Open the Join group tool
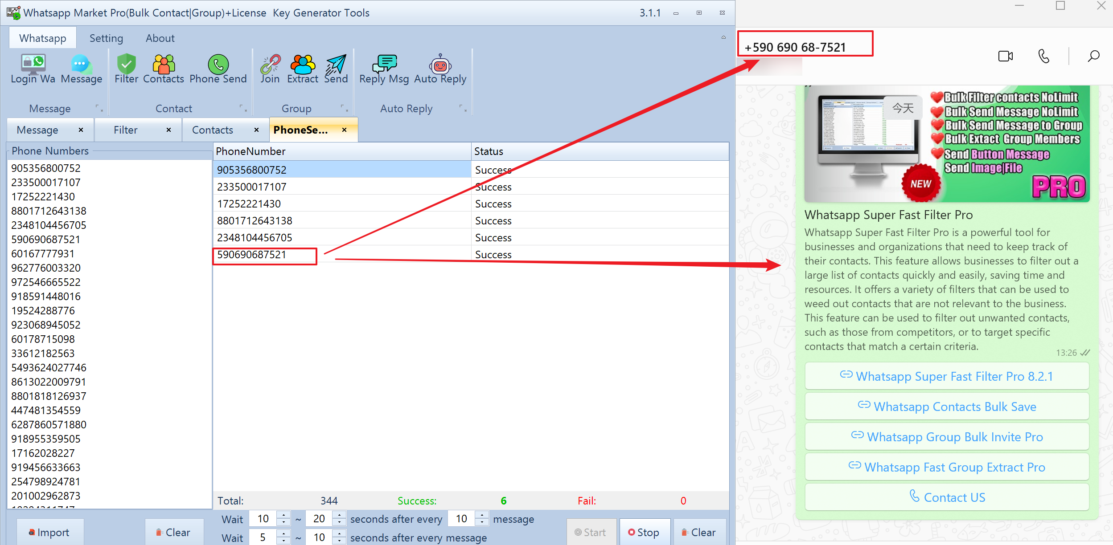This screenshot has width=1113, height=545. [x=270, y=69]
